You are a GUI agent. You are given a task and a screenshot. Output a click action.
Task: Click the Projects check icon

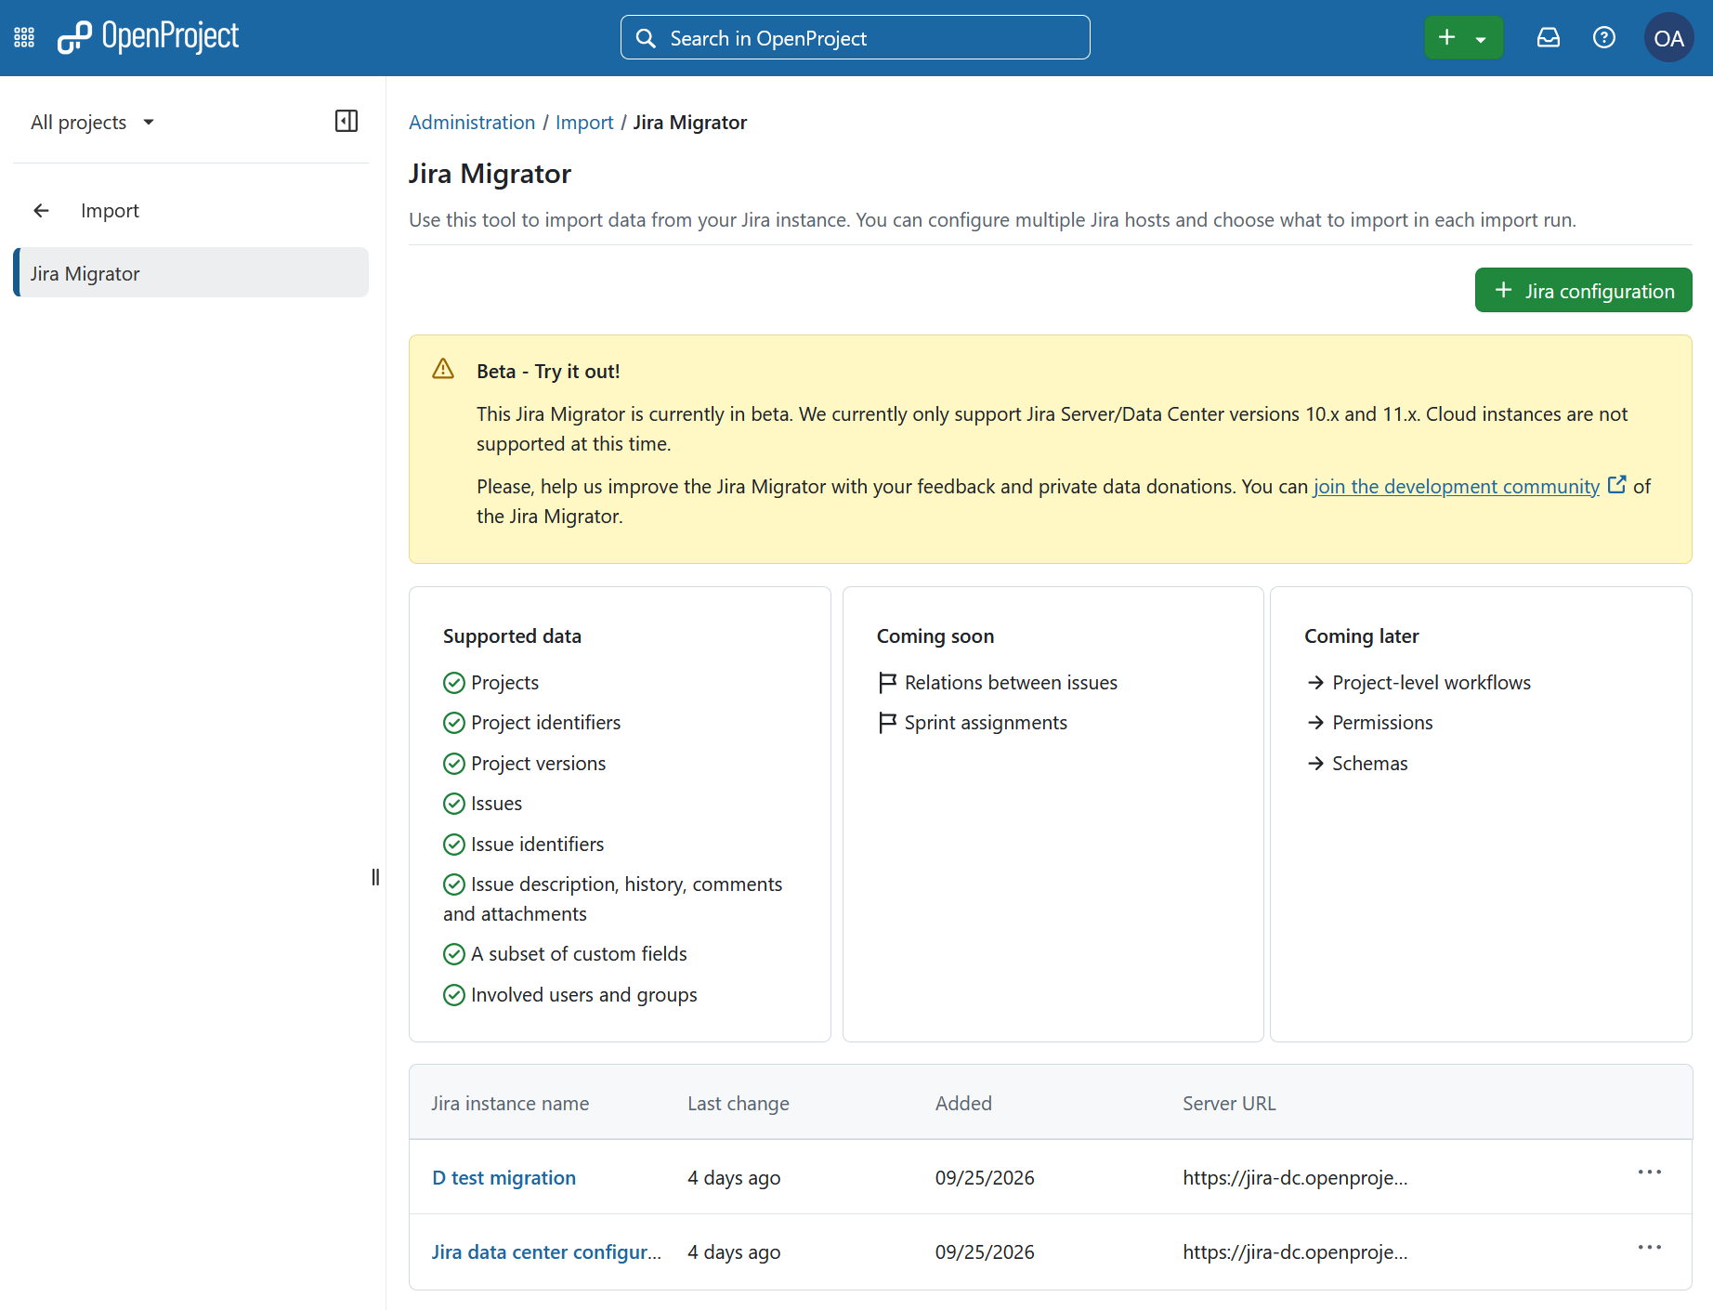tap(454, 683)
